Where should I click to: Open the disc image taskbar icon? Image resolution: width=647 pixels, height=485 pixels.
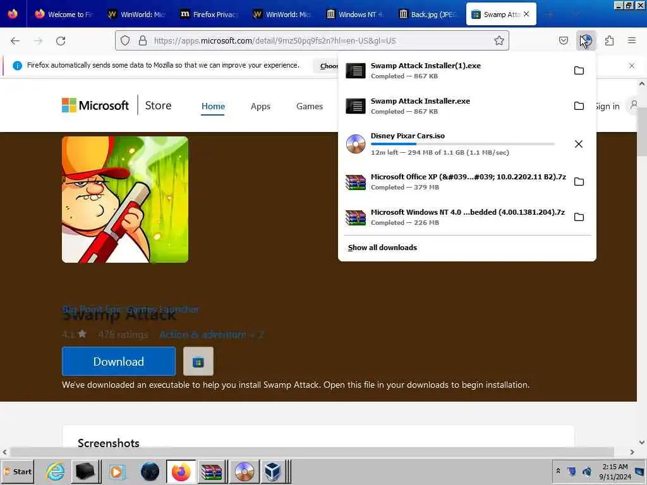(245, 471)
